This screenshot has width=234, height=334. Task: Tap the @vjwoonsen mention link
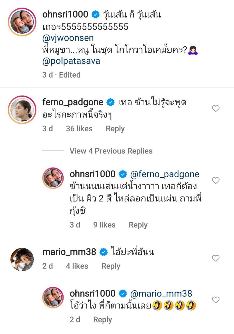(68, 38)
